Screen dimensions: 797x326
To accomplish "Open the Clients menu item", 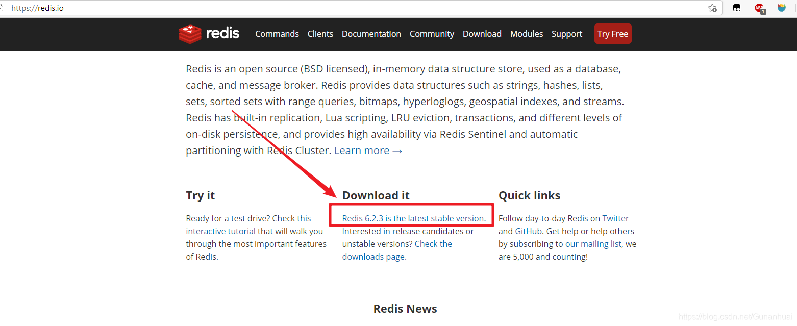I will pyautogui.click(x=320, y=34).
